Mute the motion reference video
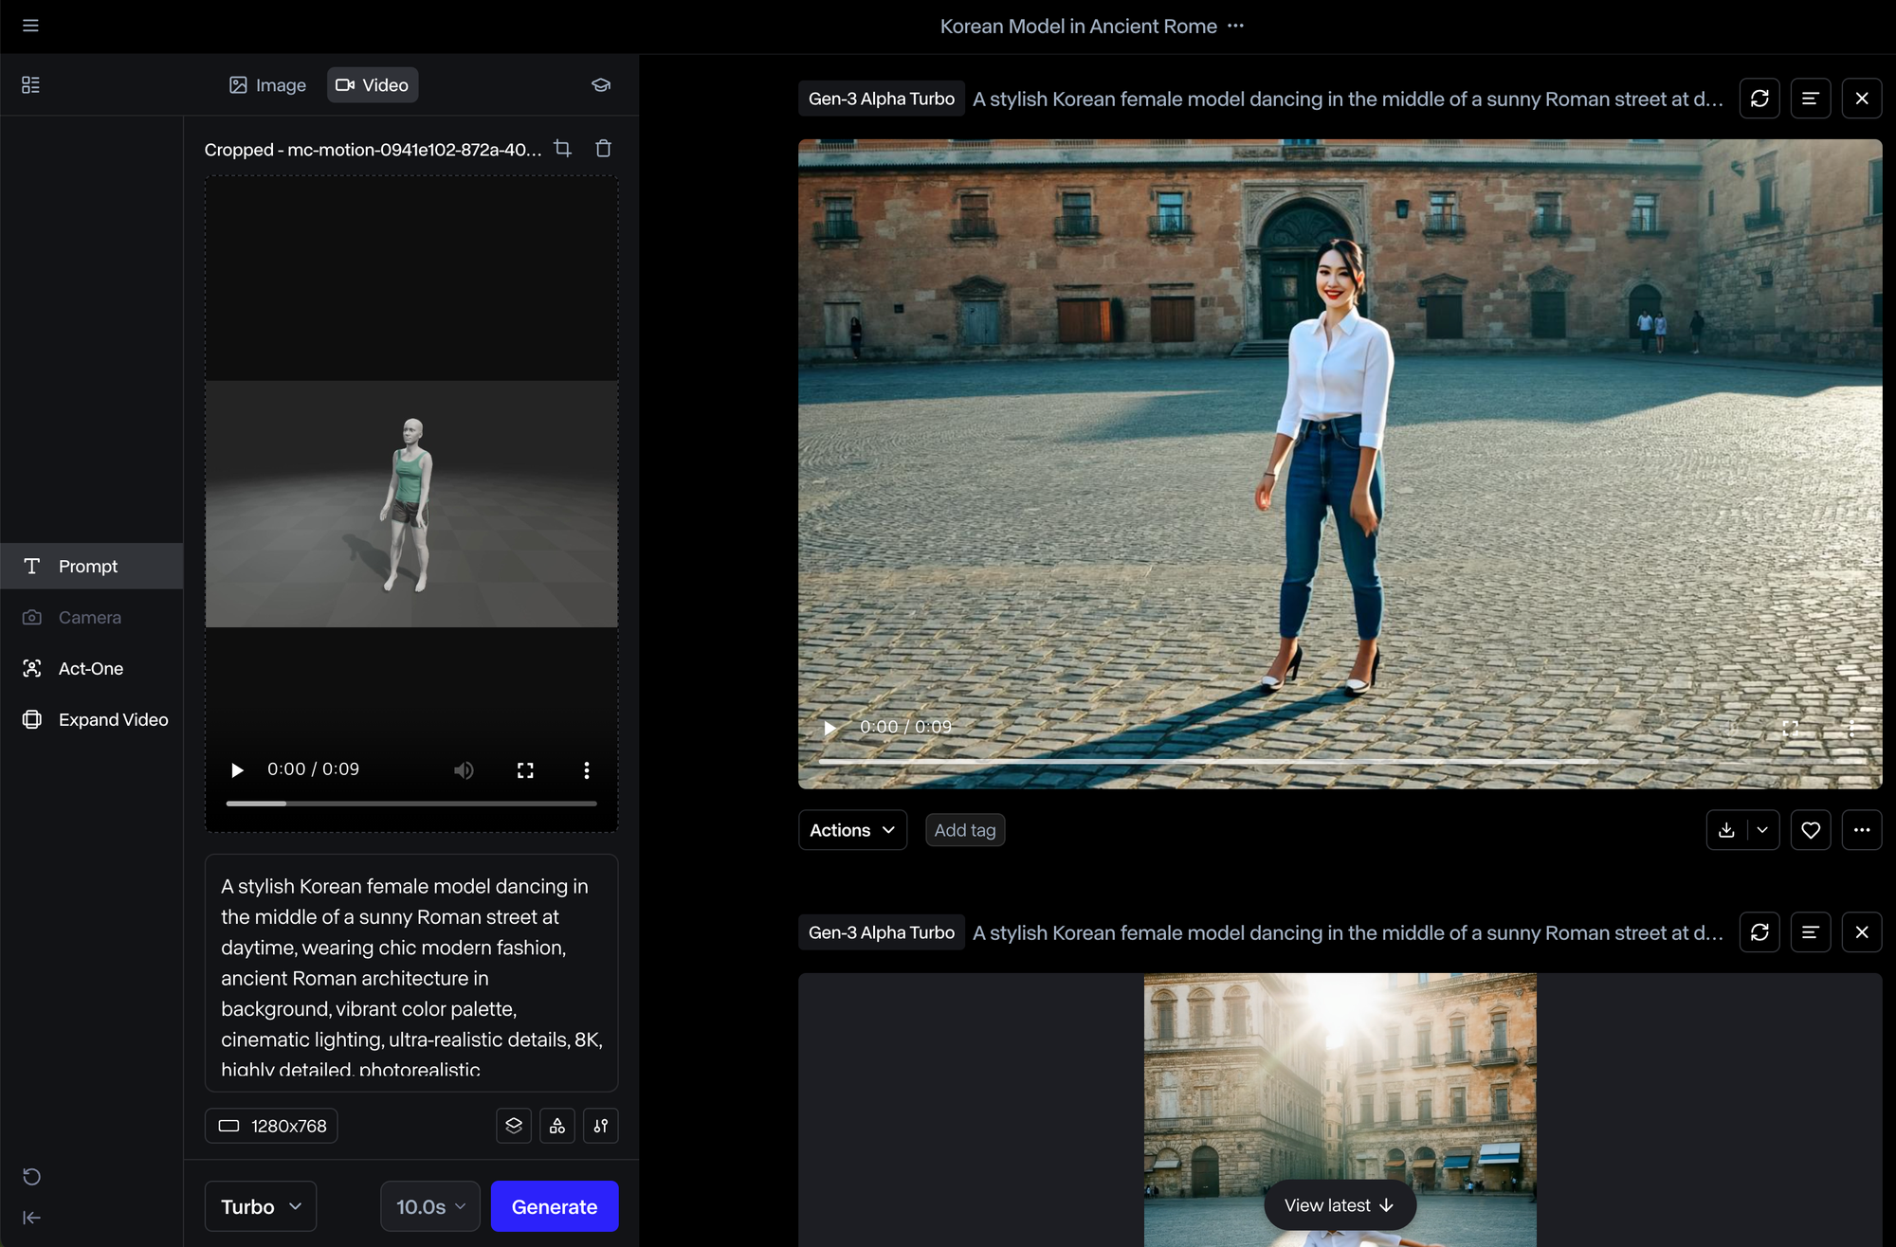This screenshot has width=1896, height=1247. coord(464,770)
